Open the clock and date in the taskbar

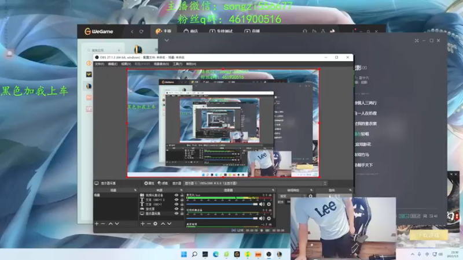(x=453, y=254)
